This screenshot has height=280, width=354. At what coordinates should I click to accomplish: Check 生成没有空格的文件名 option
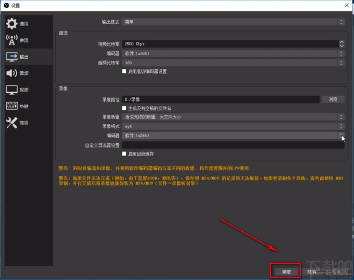pyautogui.click(x=124, y=108)
